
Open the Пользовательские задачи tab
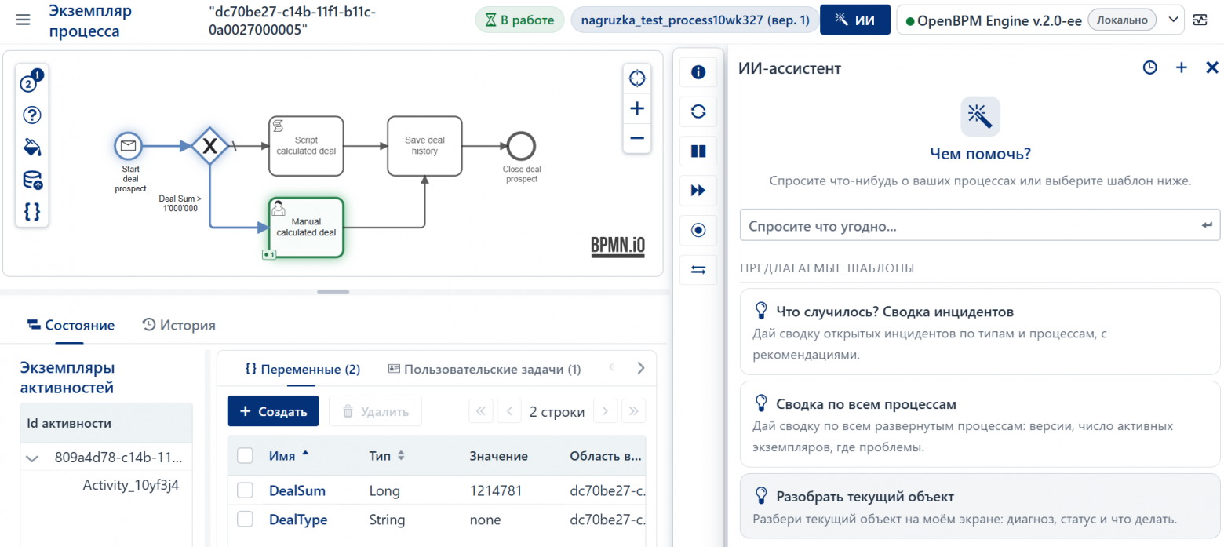[x=485, y=369]
